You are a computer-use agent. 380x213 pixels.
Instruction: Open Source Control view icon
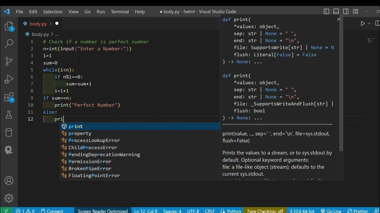[9, 61]
